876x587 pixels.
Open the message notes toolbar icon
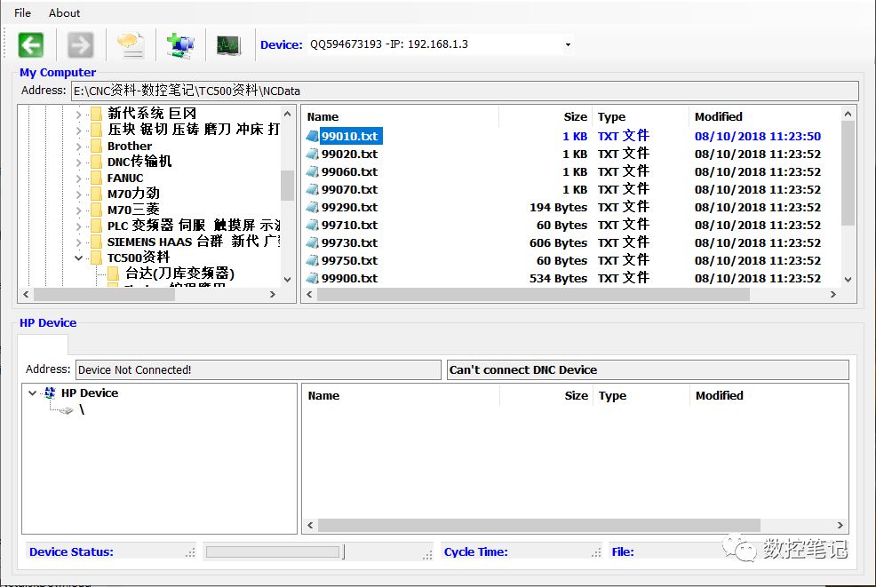click(131, 44)
